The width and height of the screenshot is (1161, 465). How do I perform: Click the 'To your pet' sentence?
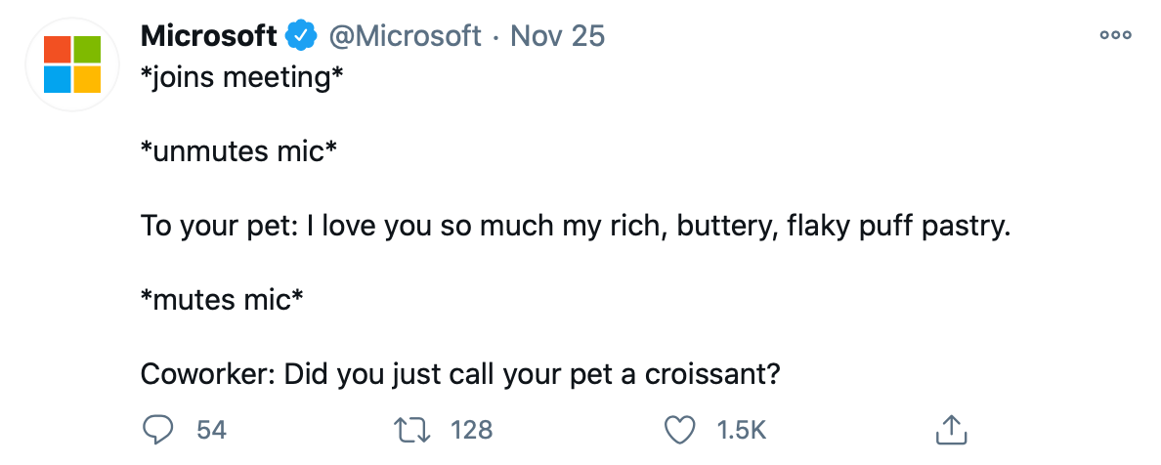[x=574, y=227]
